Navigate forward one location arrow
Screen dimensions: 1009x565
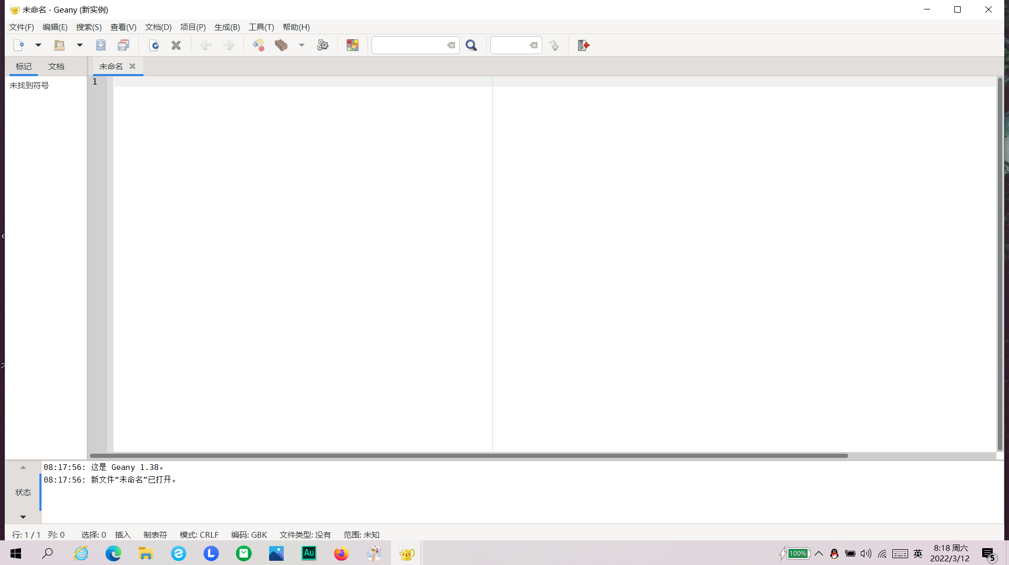(229, 45)
